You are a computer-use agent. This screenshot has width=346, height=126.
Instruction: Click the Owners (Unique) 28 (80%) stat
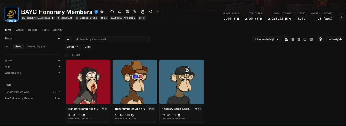pos(322,16)
